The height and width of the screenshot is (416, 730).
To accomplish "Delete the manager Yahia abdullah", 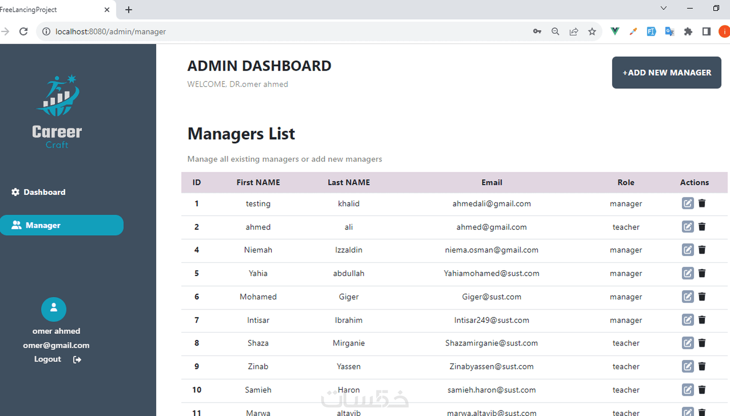I will pyautogui.click(x=702, y=273).
